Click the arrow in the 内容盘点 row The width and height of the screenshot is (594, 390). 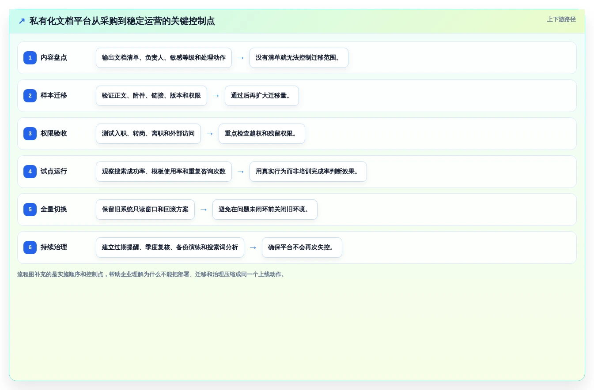click(241, 58)
